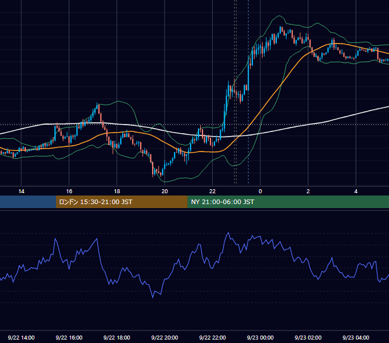This screenshot has width=389, height=343.
Task: Click the unlabeled blue session bar segment
Action: click(x=28, y=202)
